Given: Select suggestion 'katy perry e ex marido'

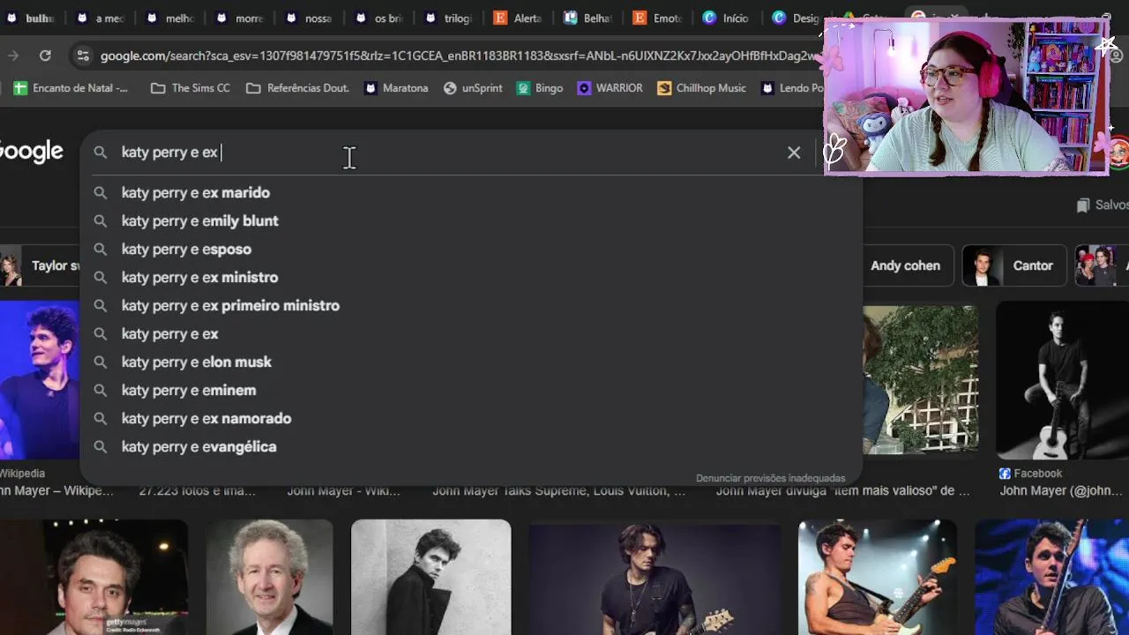Looking at the screenshot, I should coord(470,192).
